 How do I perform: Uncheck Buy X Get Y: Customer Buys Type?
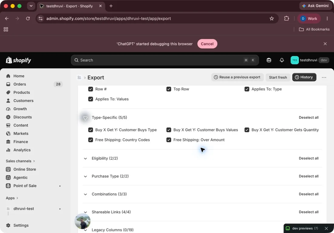coord(90,130)
